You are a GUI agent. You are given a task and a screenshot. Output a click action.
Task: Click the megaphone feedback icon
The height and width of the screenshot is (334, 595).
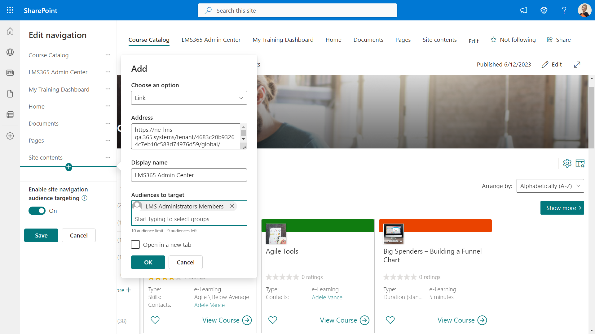(x=523, y=10)
